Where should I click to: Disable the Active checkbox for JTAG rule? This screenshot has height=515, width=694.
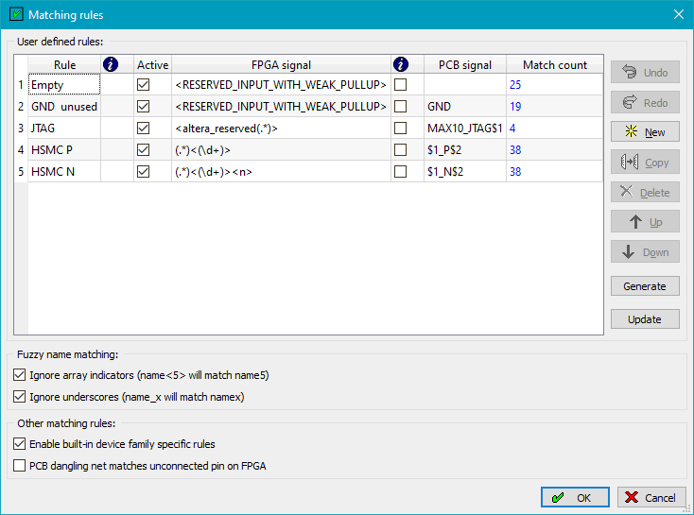pyautogui.click(x=144, y=128)
